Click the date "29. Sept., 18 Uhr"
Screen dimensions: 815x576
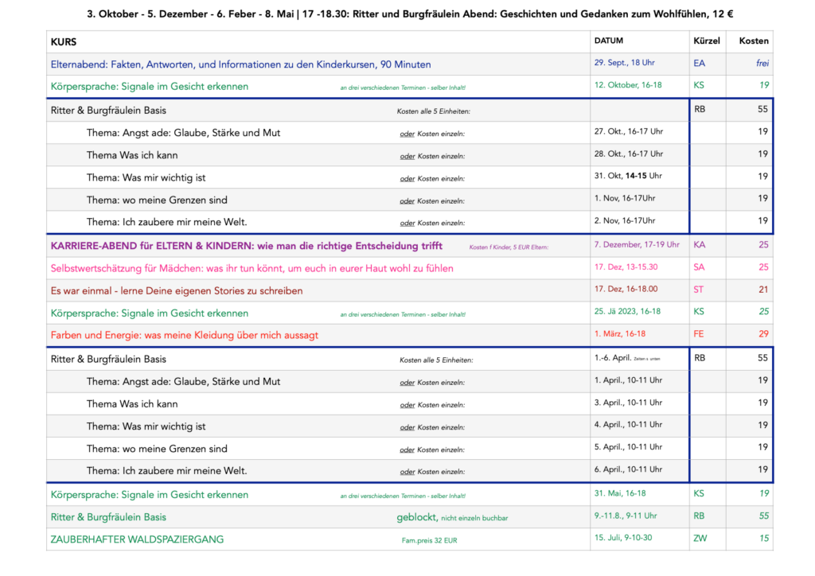coord(624,63)
